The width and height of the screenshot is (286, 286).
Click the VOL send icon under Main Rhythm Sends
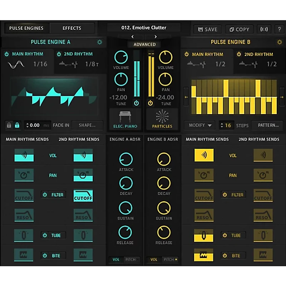(24, 155)
